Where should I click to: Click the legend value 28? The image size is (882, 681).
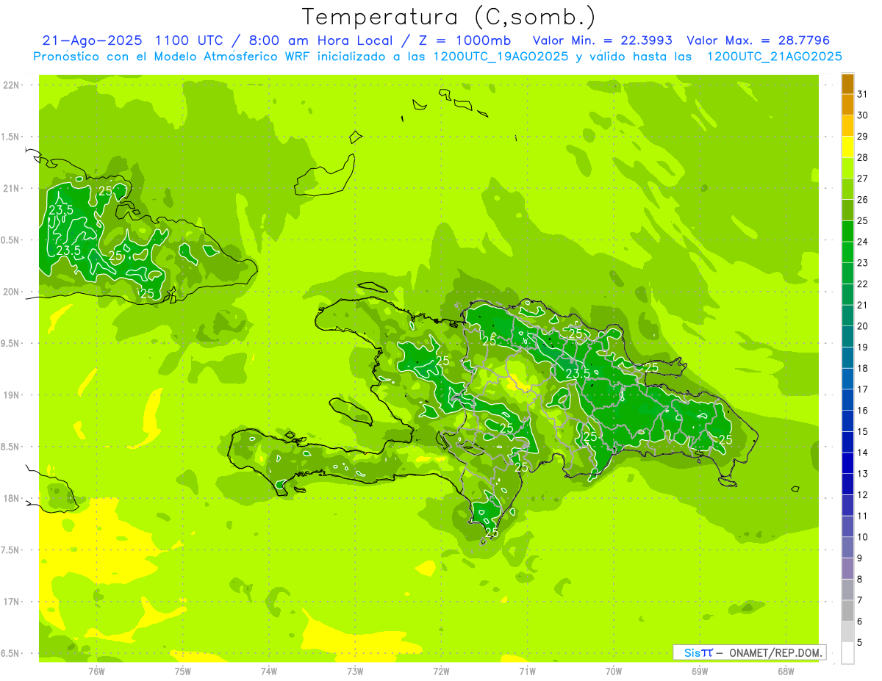pos(862,157)
